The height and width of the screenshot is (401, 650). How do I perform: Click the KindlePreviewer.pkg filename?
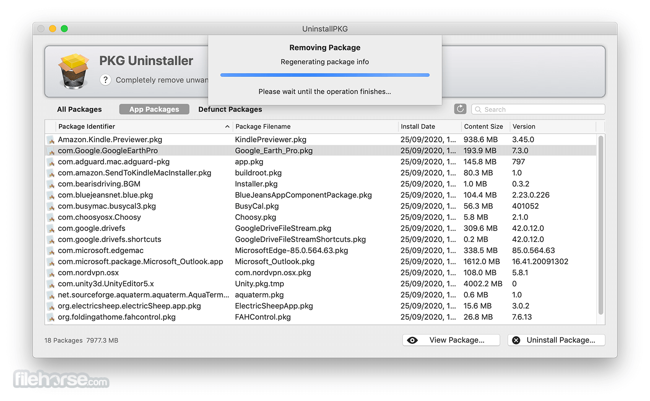270,140
